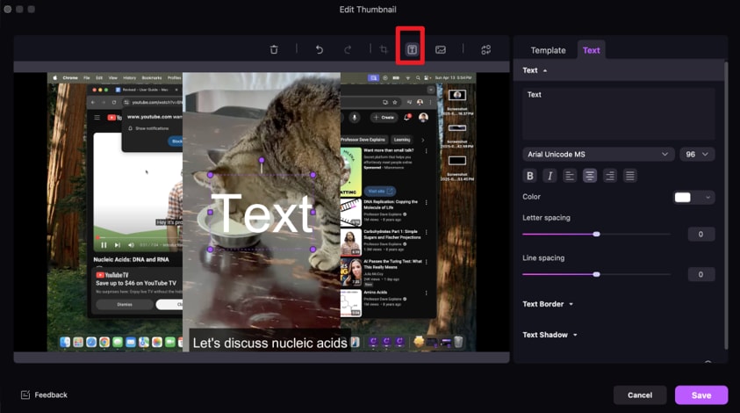Select the add text tool
This screenshot has height=413, width=740.
point(412,49)
